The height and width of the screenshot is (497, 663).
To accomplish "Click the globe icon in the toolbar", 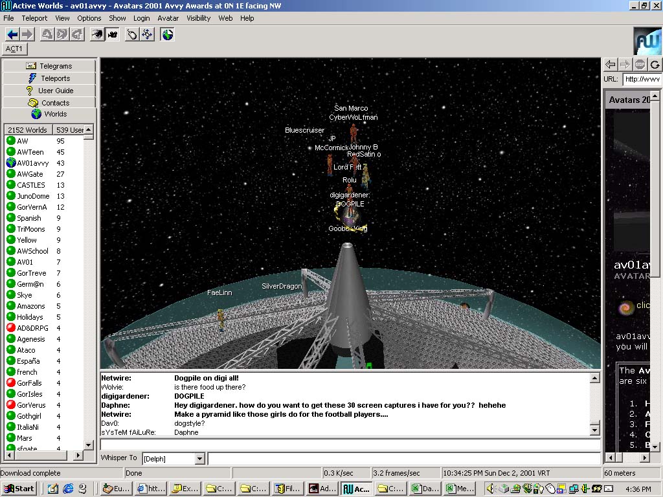I will point(168,34).
